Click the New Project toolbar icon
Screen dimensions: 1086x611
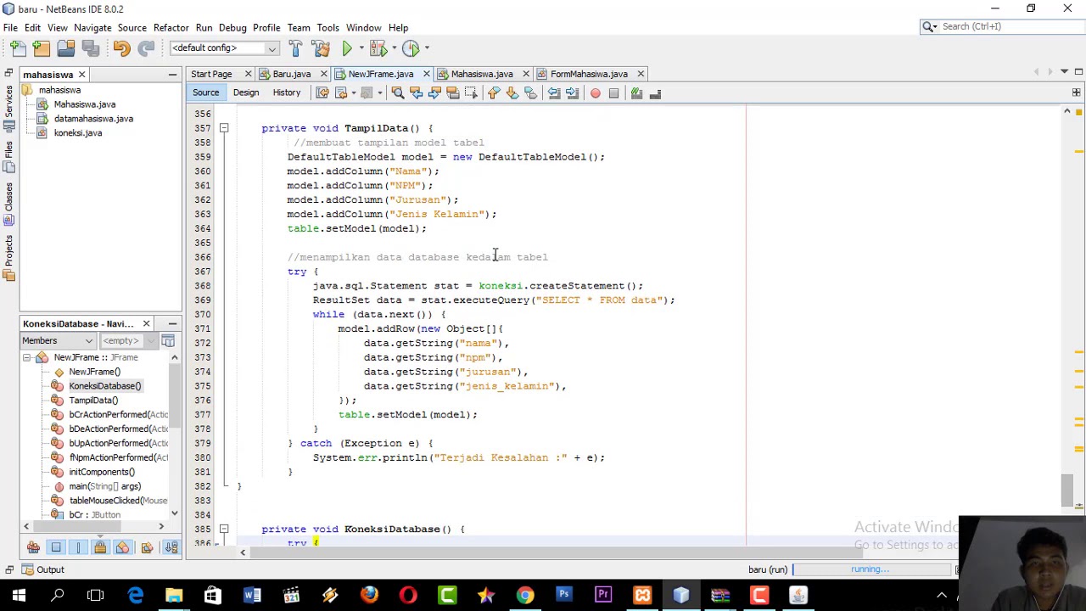[42, 48]
